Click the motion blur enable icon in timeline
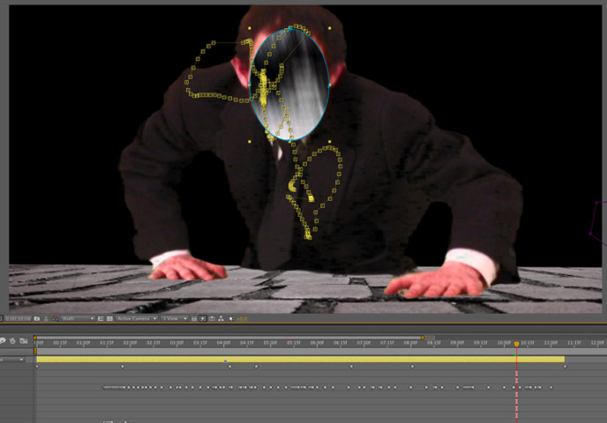Image resolution: width=607 pixels, height=423 pixels. click(12, 341)
